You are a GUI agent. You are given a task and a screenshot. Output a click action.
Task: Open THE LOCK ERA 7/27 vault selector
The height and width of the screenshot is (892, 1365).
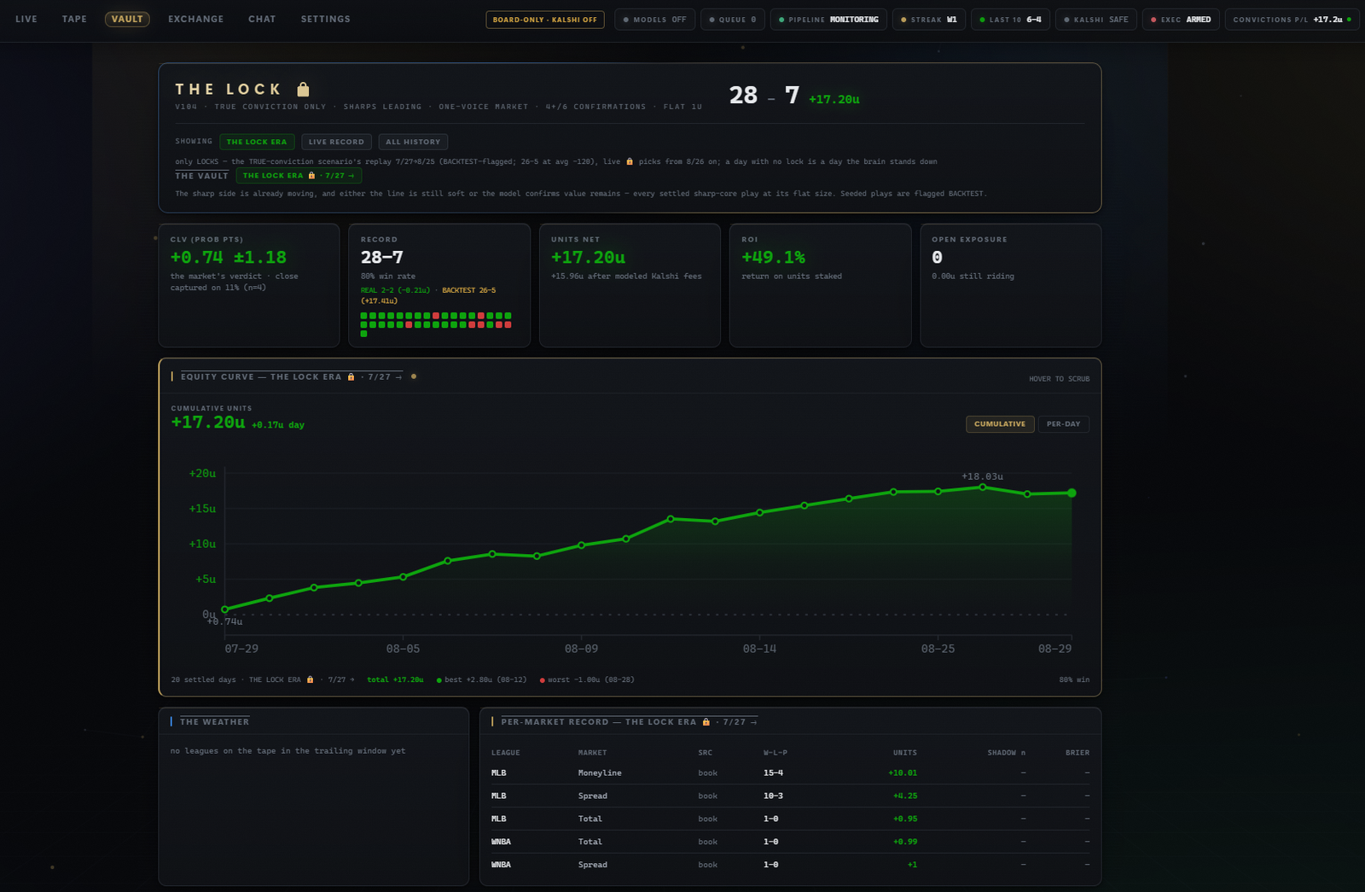[299, 176]
